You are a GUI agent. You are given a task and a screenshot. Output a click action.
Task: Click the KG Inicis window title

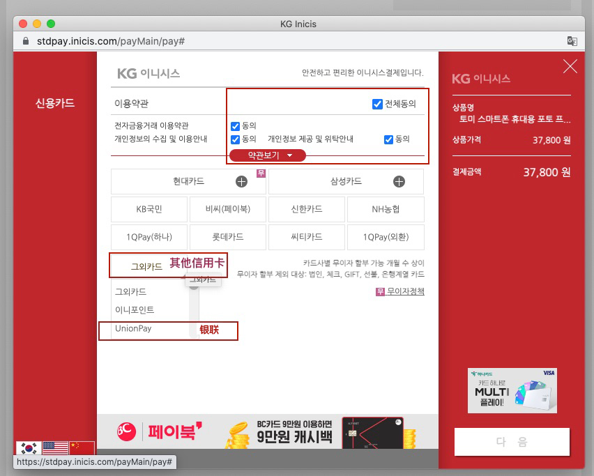(298, 24)
